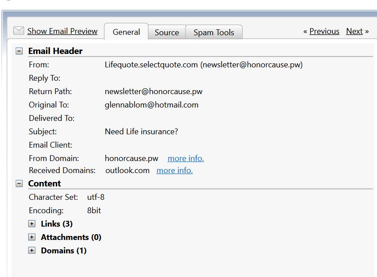Select the From sender address text

point(203,65)
